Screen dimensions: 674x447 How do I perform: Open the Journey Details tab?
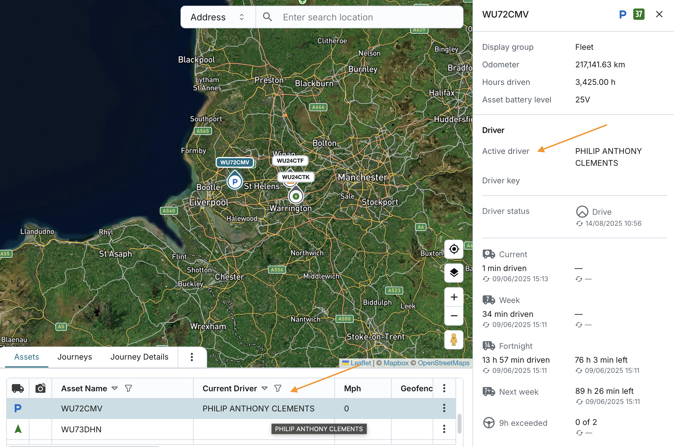click(139, 357)
